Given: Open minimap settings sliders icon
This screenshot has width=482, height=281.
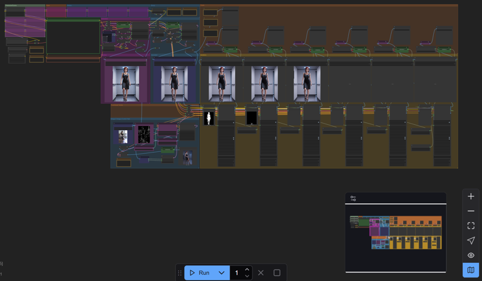Looking at the screenshot, I should pyautogui.click(x=353, y=198).
